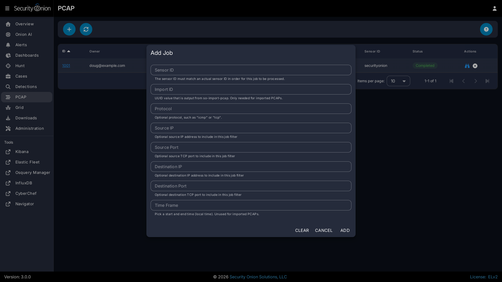
Task: Expand the items per page dropdown
Action: [x=398, y=81]
